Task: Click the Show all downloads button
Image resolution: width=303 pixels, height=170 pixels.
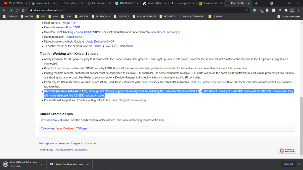Action: click(288, 164)
